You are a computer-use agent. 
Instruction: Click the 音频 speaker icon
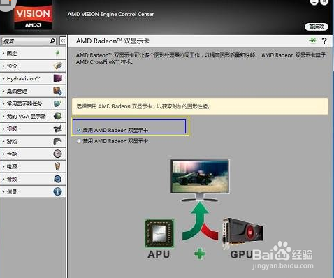point(57,179)
